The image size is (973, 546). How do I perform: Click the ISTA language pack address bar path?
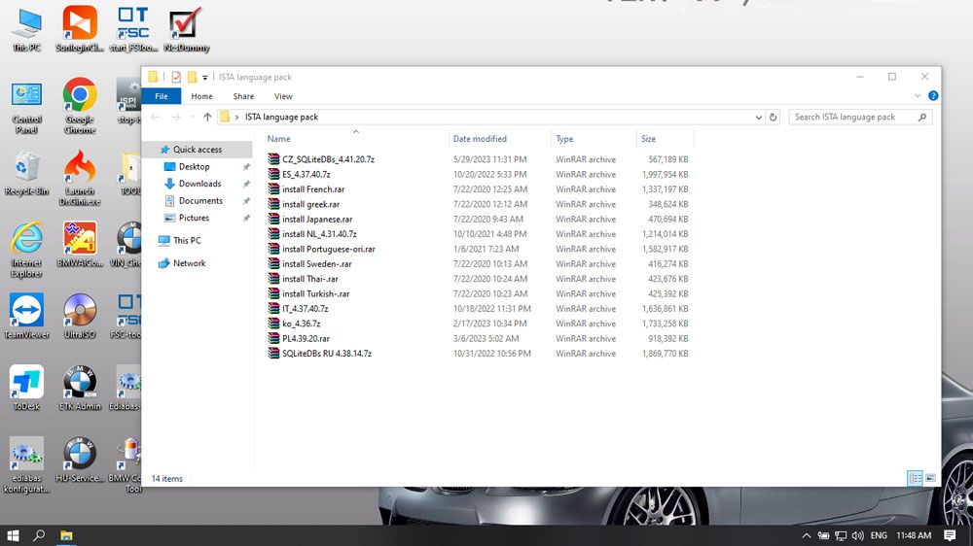(x=281, y=118)
